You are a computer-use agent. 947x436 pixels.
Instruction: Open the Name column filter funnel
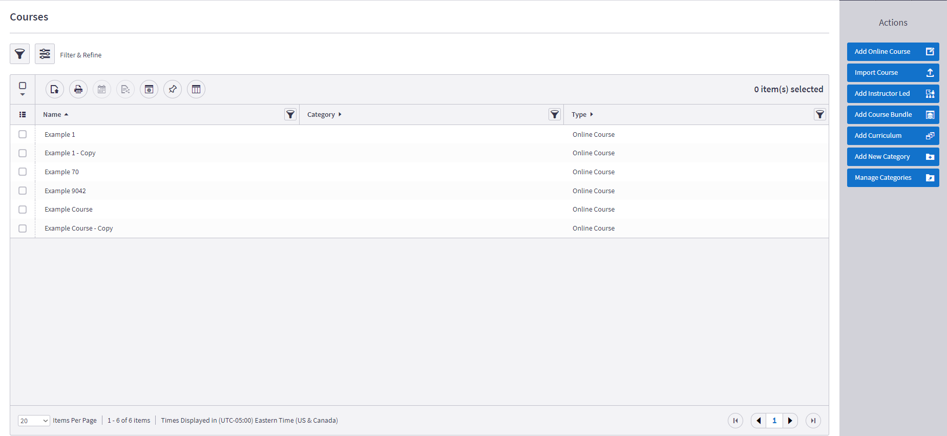[290, 114]
